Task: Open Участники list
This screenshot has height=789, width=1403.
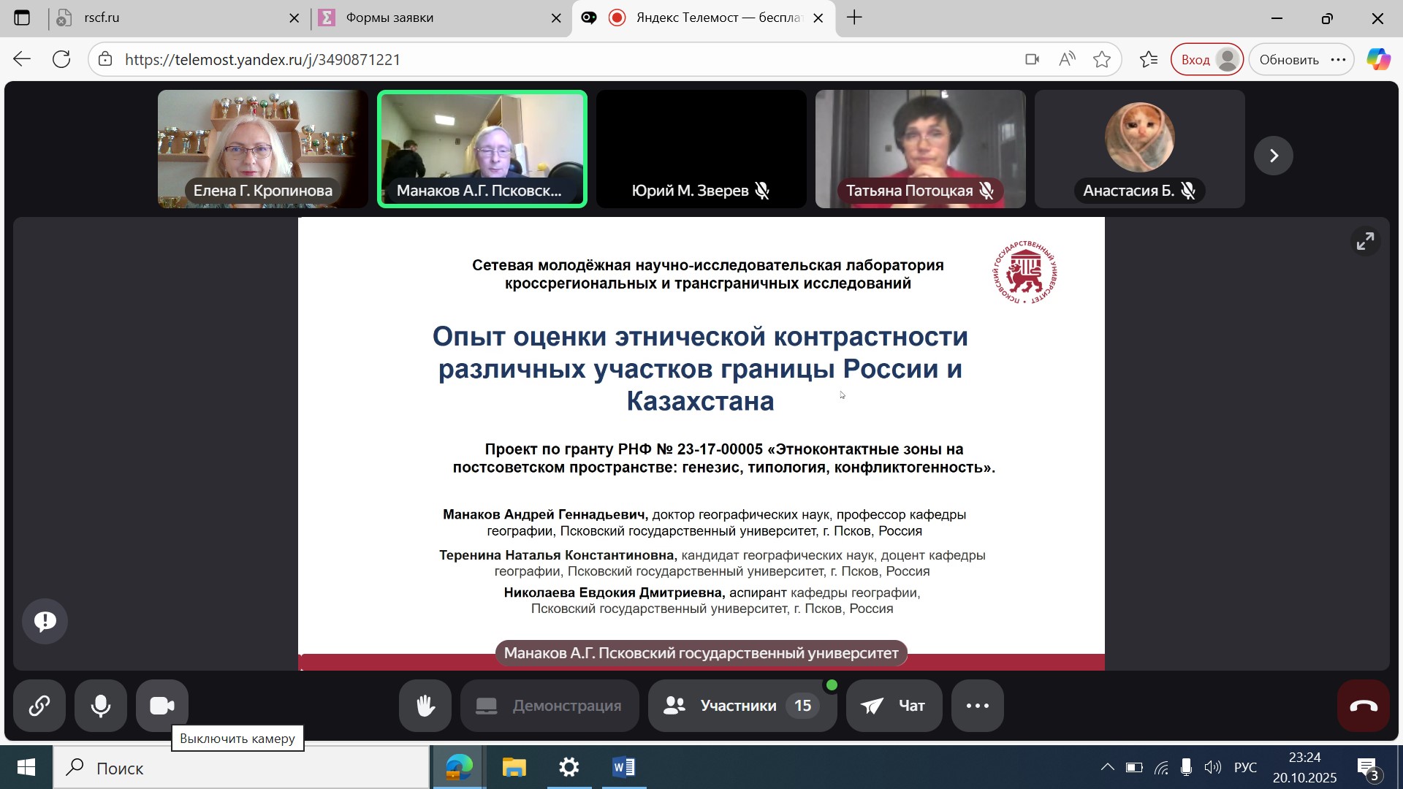Action: click(x=741, y=706)
